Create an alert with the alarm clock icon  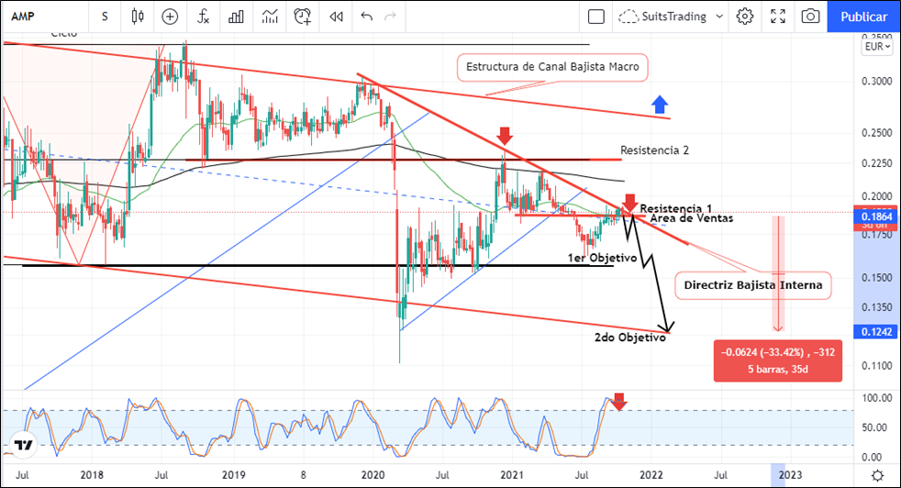303,17
